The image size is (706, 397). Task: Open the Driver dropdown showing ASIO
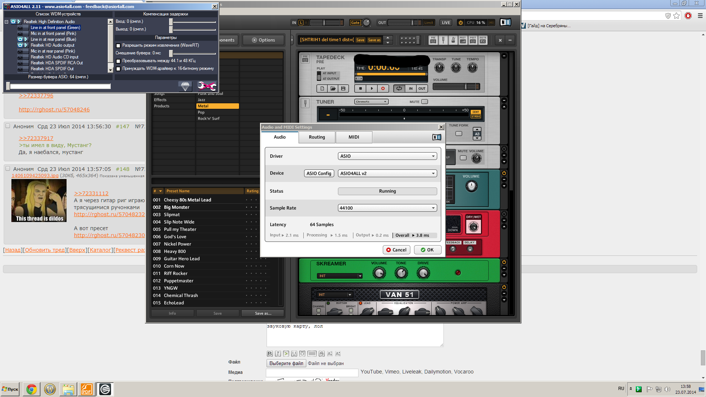click(x=387, y=156)
